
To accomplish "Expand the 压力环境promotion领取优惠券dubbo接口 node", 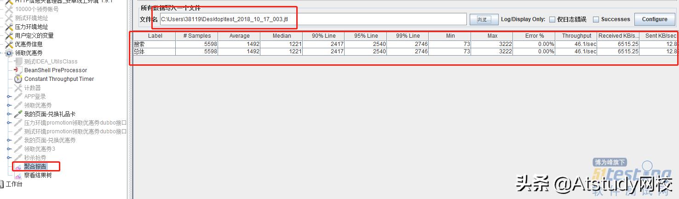I will point(9,123).
